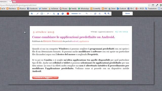Zoom out of the image
Viewport: 162px width, 91px height.
tap(109, 13)
